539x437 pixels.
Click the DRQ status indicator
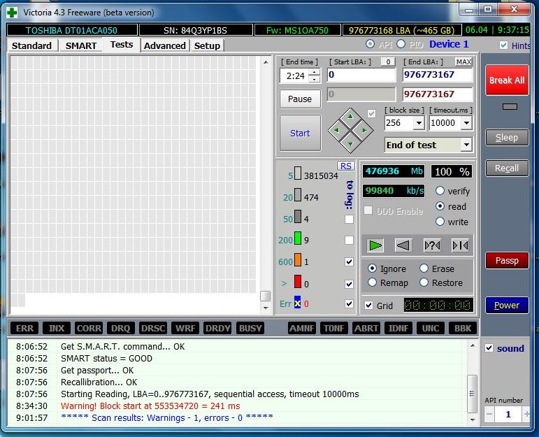point(121,328)
